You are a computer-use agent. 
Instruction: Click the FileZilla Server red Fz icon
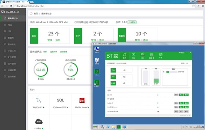[82, 100]
